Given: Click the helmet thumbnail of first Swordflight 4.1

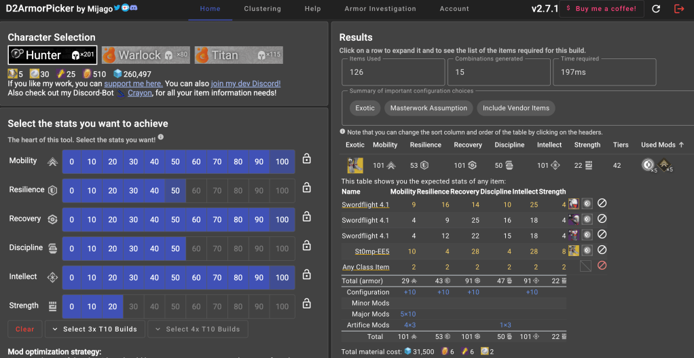Looking at the screenshot, I should [x=574, y=204].
